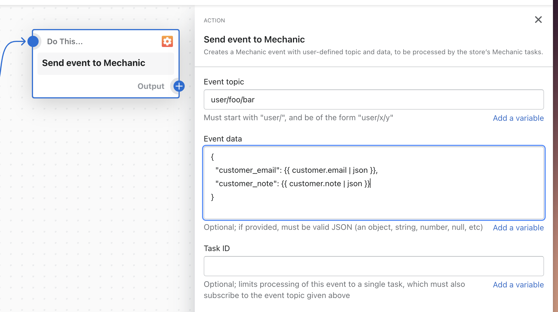This screenshot has width=558, height=312.
Task: Close the Send event to Mechanic action panel
Action: click(x=538, y=20)
